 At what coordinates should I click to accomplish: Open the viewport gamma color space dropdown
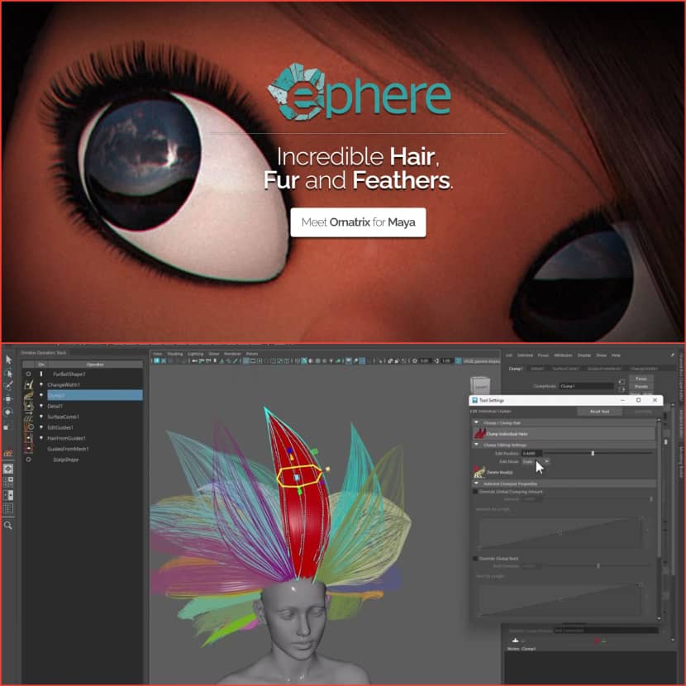tap(480, 361)
